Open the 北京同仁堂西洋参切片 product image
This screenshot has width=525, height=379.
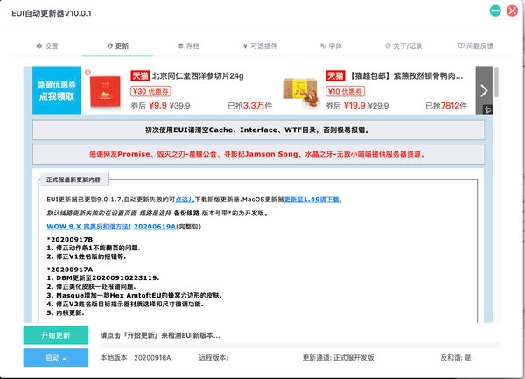pyautogui.click(x=107, y=89)
